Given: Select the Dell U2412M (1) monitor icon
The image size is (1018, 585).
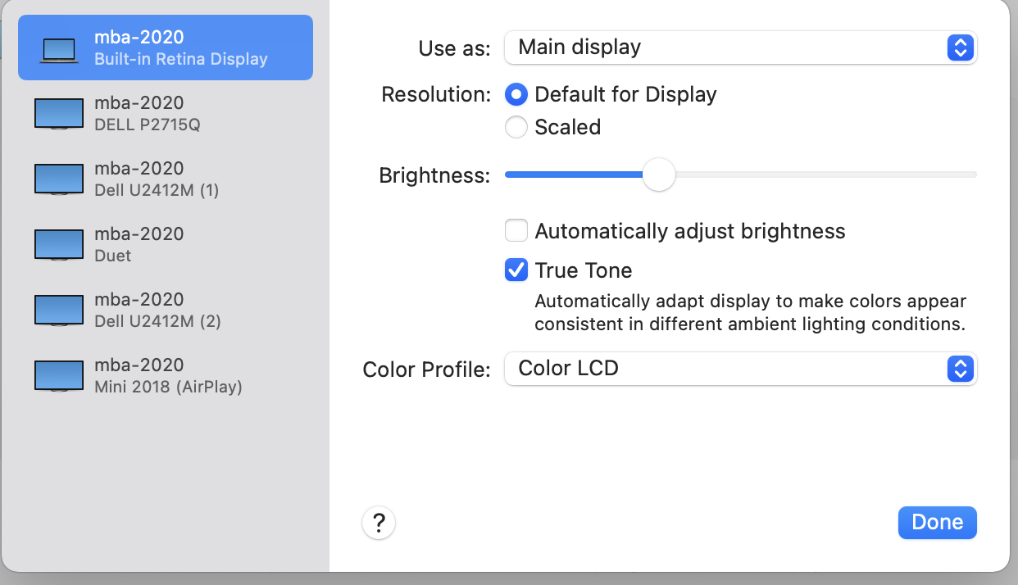Looking at the screenshot, I should click(59, 179).
